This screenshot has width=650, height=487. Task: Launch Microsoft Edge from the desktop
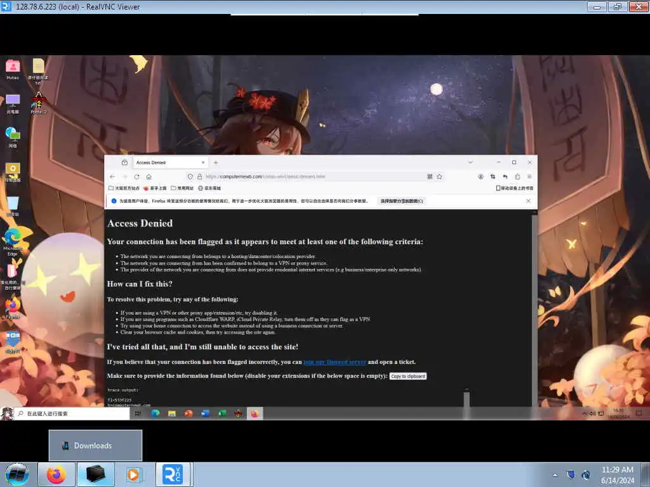13,242
